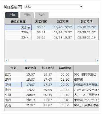Click the 所要時間 column header
Image resolution: width=102 pixels, height=114 pixels.
pos(41,21)
